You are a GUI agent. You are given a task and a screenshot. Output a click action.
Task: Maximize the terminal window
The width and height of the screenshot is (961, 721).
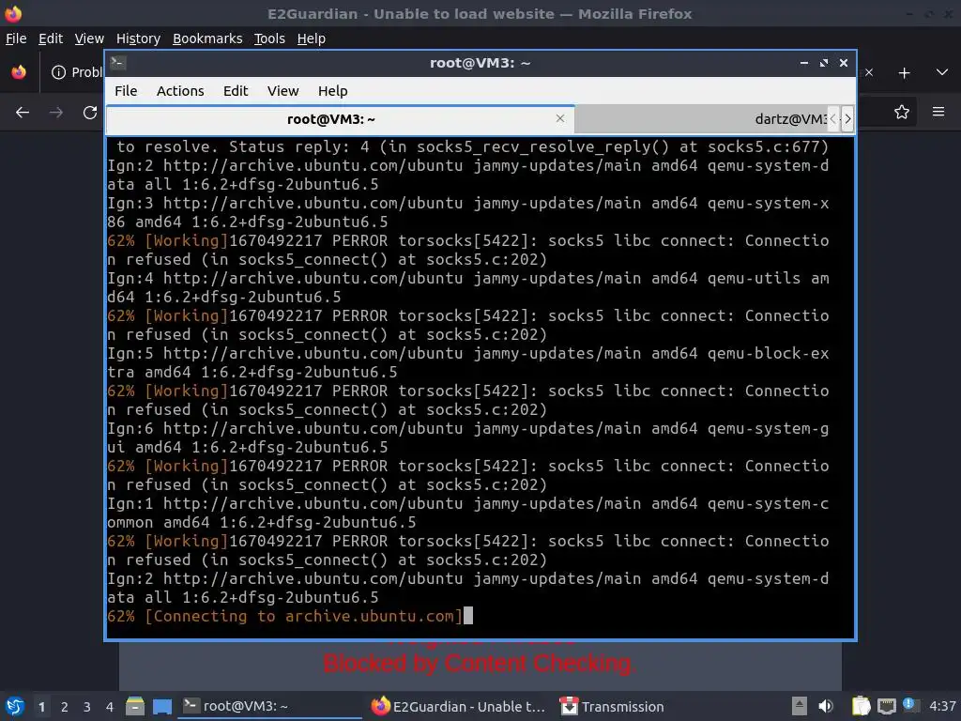tap(824, 63)
